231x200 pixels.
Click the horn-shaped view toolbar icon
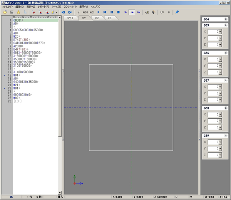[147, 12]
